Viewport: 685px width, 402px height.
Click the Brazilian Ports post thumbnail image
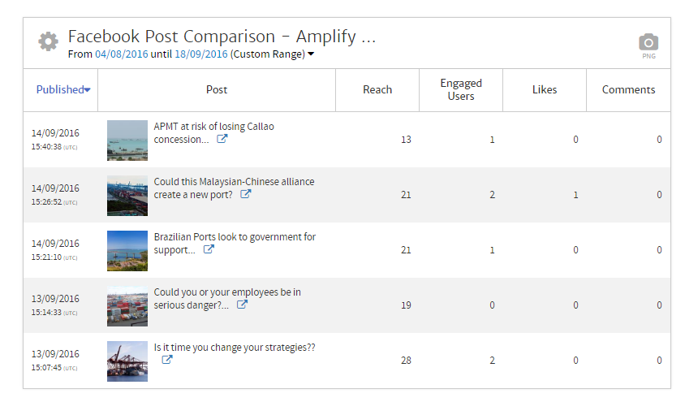(127, 250)
